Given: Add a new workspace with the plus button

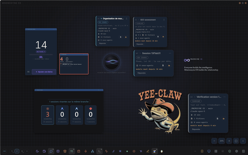Looking at the screenshot, I should coord(27,151).
